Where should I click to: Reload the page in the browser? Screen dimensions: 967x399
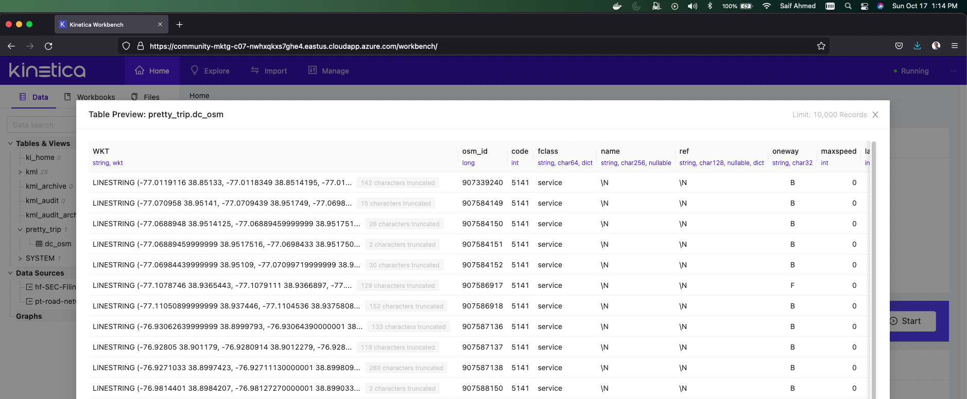pos(48,46)
